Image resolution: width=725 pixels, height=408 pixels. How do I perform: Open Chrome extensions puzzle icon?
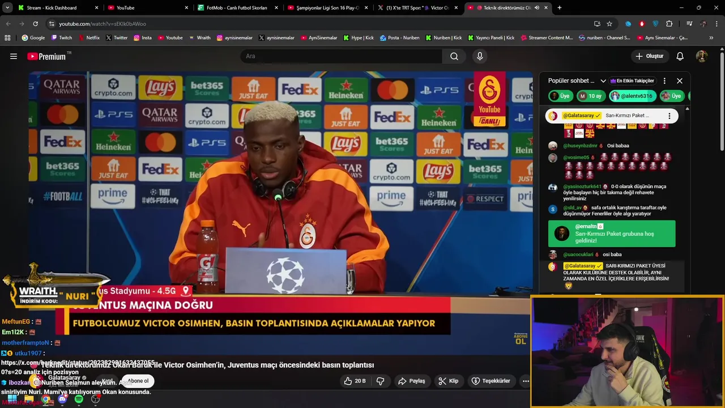click(x=669, y=24)
